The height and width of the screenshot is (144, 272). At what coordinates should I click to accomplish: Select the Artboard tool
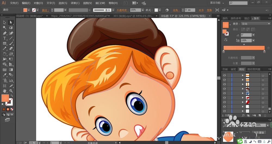(x=5, y=86)
